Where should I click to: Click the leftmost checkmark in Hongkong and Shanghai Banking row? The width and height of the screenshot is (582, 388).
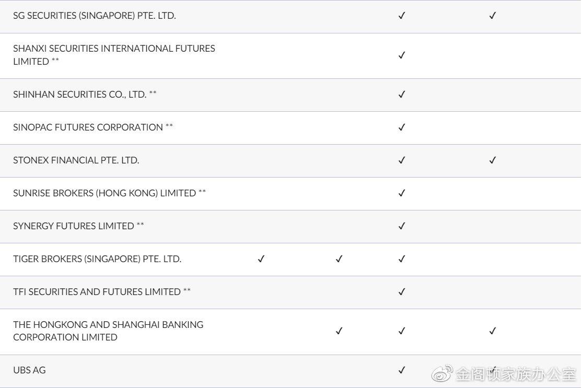coord(339,331)
